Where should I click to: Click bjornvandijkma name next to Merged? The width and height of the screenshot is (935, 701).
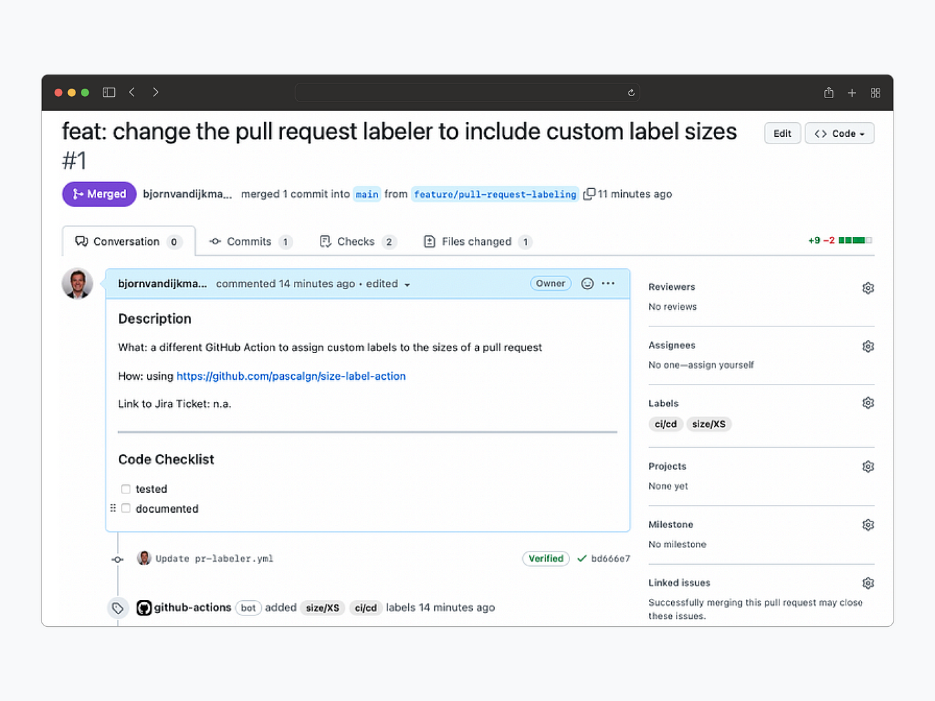[x=188, y=194]
